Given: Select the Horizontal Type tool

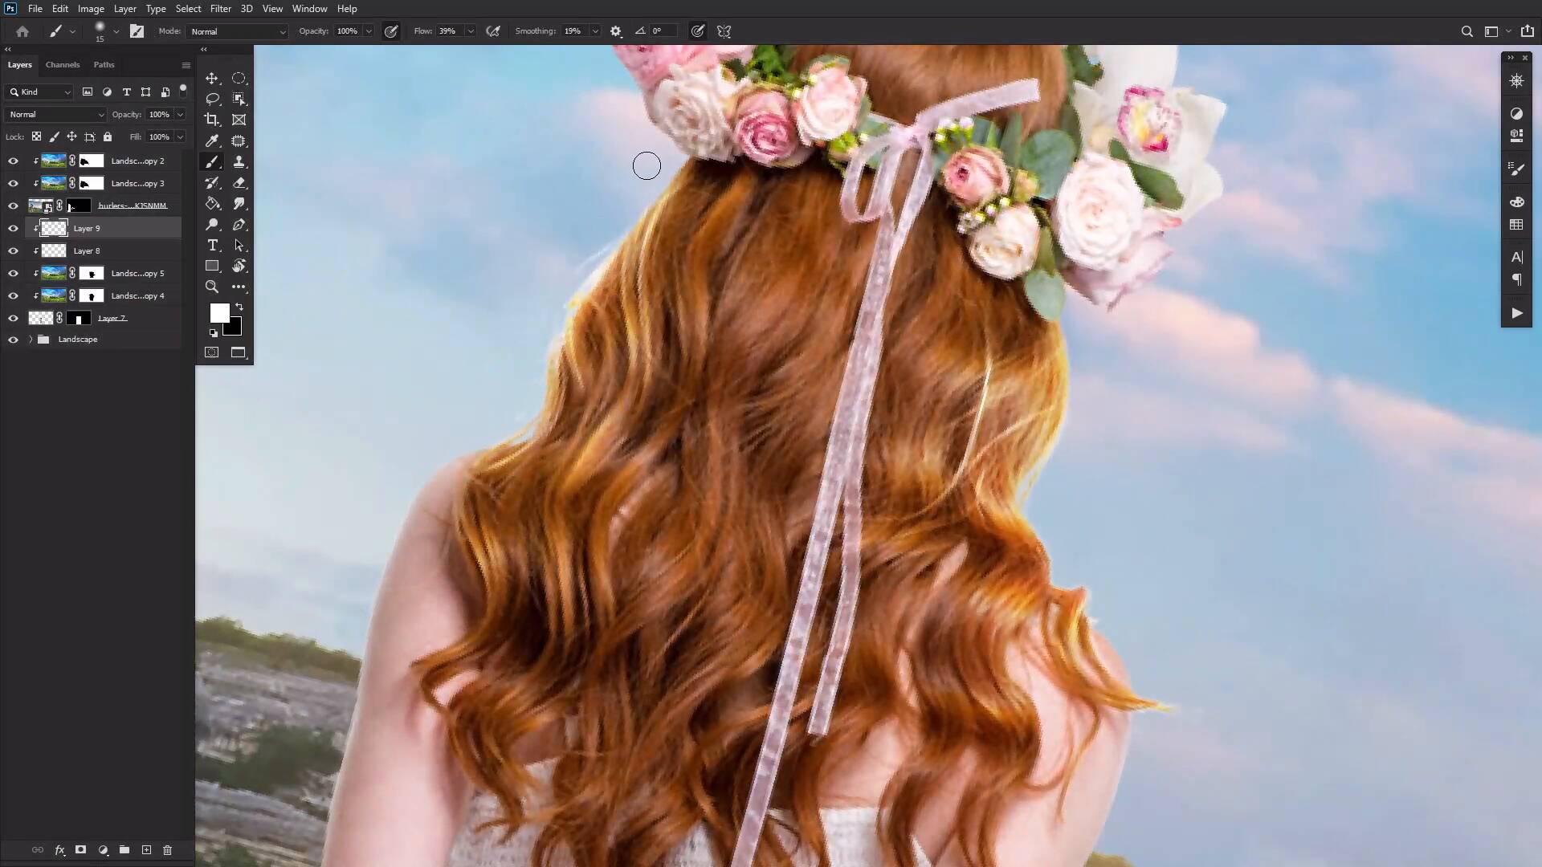Looking at the screenshot, I should (212, 246).
